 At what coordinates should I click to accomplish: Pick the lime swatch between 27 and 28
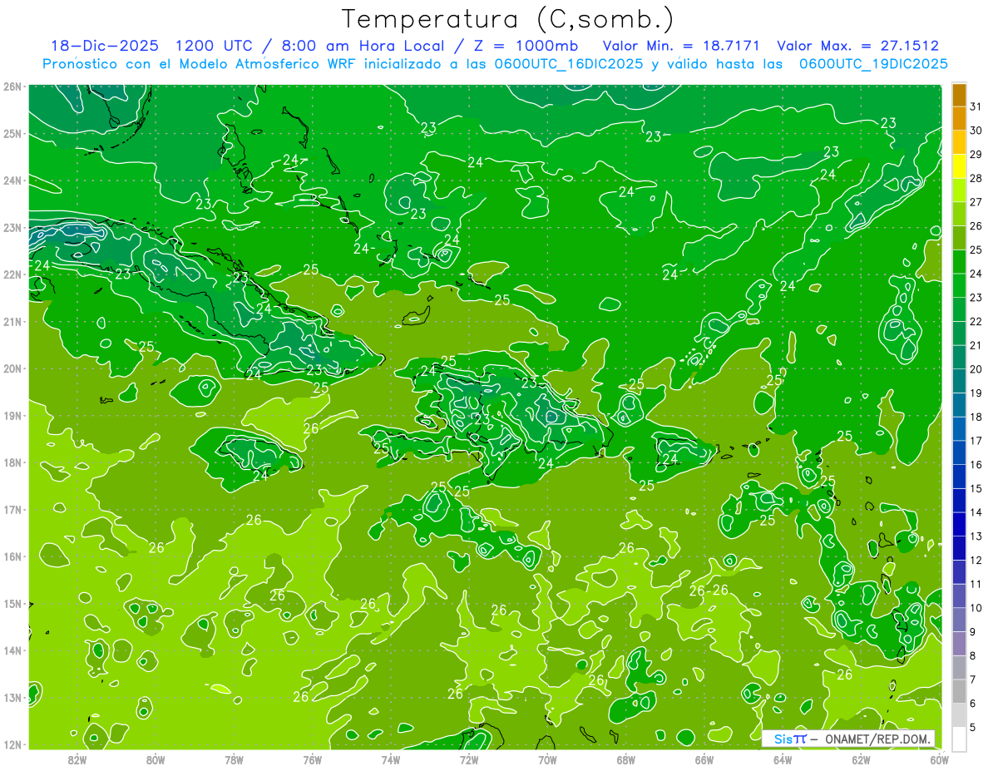[960, 190]
